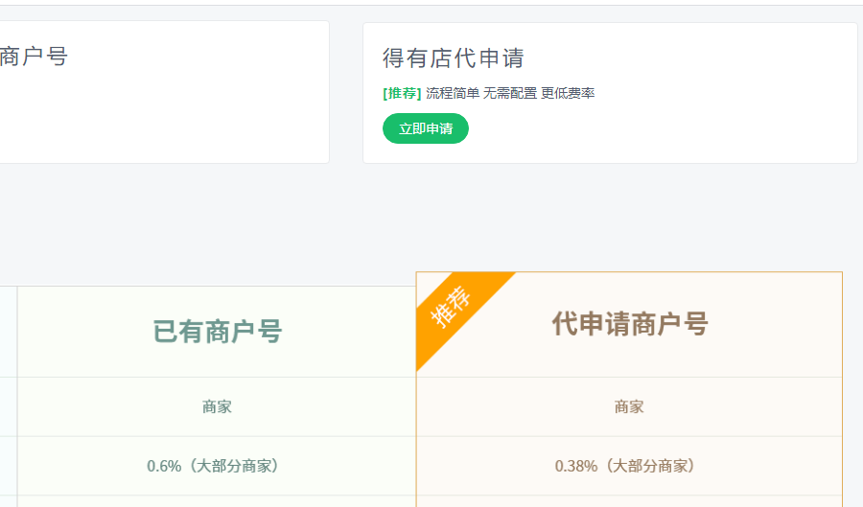This screenshot has height=507, width=863.
Task: Click the empty row below the 0.6% rate
Action: (x=217, y=501)
